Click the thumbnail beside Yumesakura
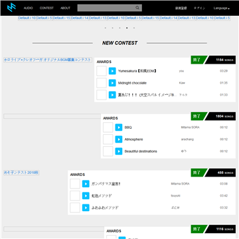The width and height of the screenshot is (239, 239). pos(102,71)
